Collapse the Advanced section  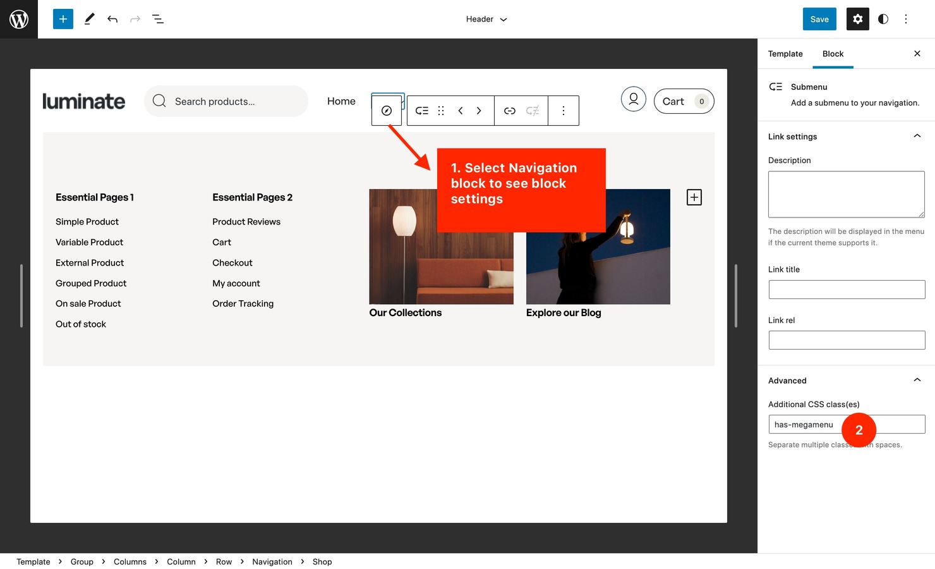(x=917, y=380)
